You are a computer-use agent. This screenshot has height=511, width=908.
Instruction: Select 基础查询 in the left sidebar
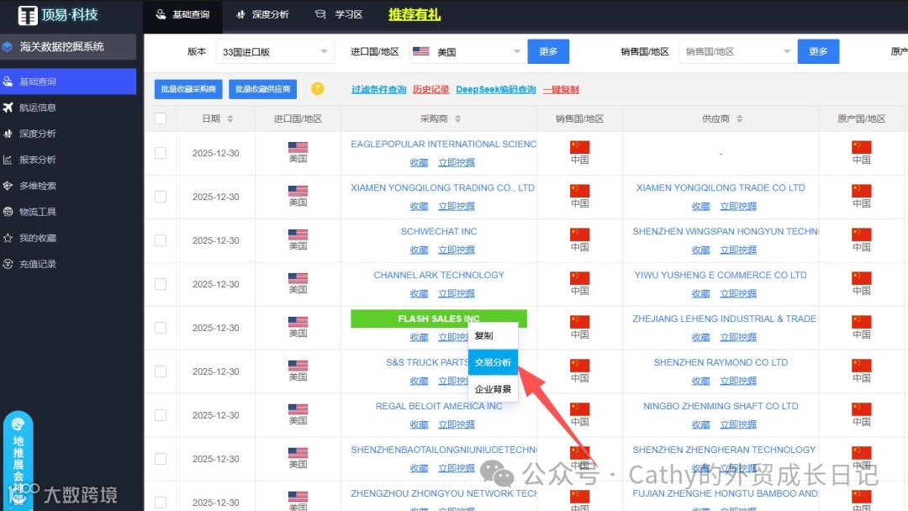[x=68, y=82]
